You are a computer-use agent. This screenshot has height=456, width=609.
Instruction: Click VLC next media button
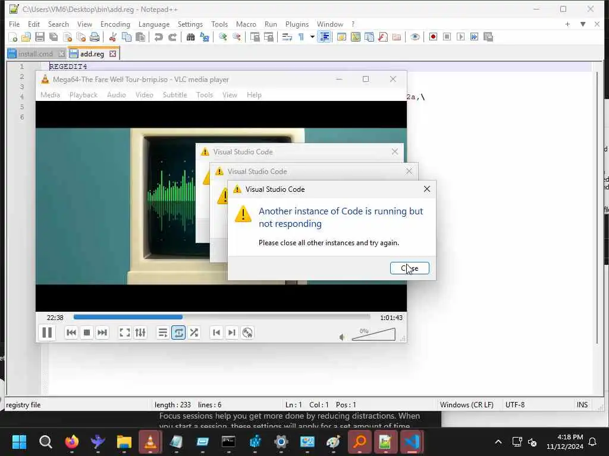point(102,332)
